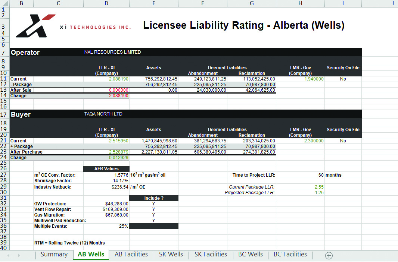Select GW Protection value $46,288.00
The height and width of the screenshot is (262, 398).
click(117, 204)
